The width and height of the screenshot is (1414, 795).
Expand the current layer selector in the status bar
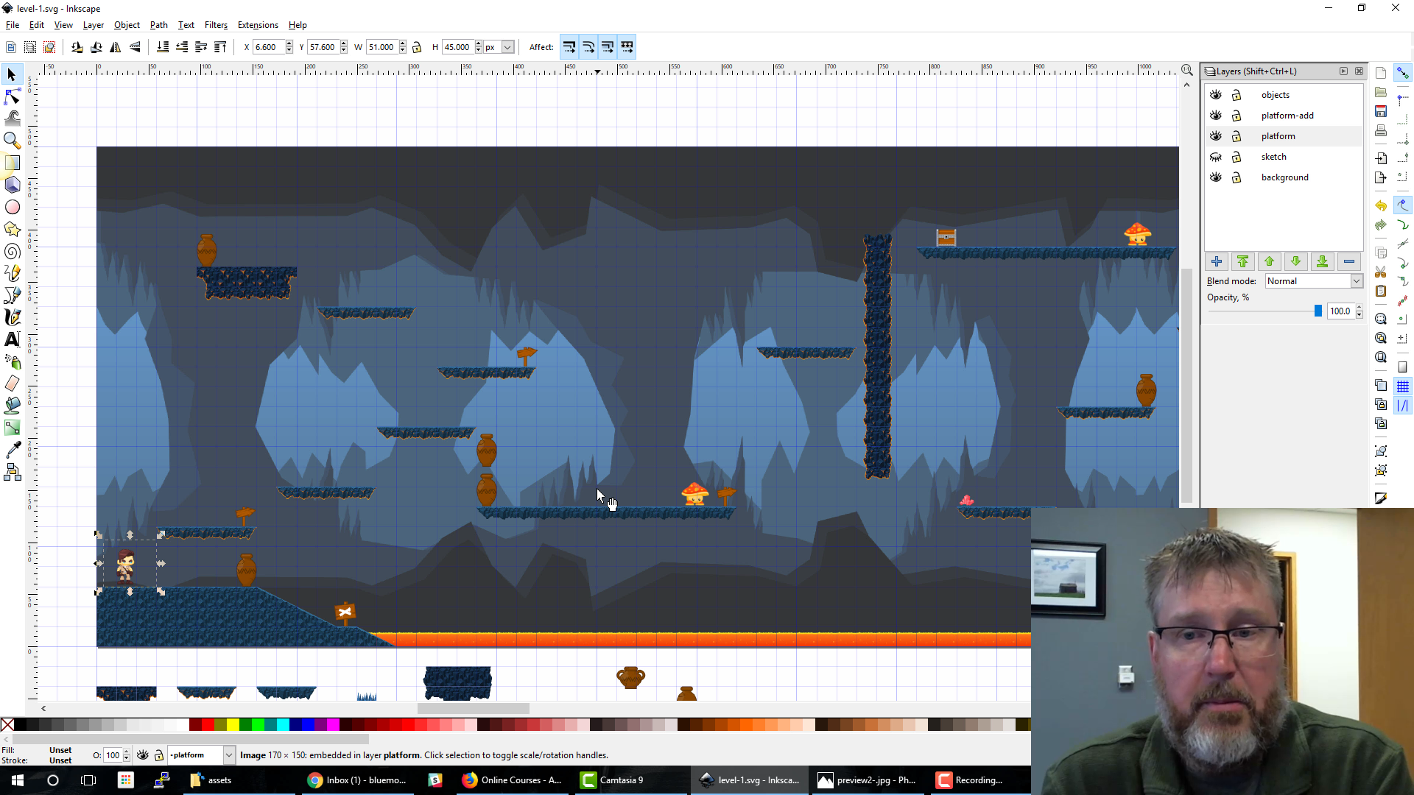[229, 755]
